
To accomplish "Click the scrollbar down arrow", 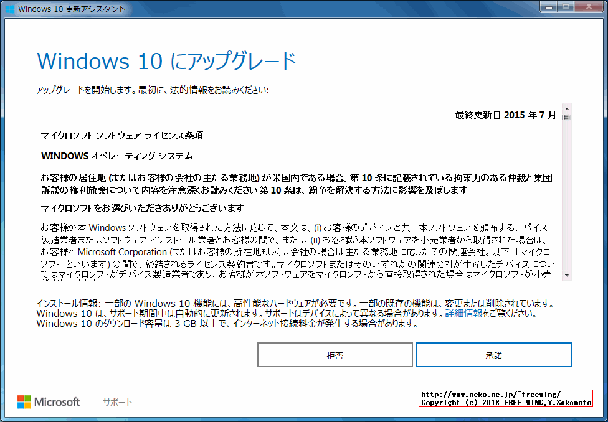I will point(567,276).
